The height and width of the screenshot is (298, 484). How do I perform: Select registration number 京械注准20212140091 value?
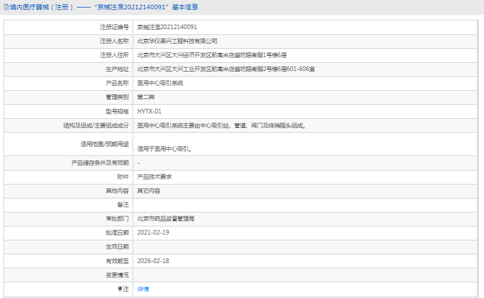pos(167,27)
